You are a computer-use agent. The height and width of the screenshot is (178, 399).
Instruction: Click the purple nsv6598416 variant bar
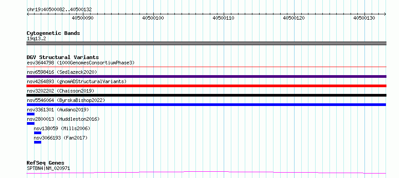[206, 76]
